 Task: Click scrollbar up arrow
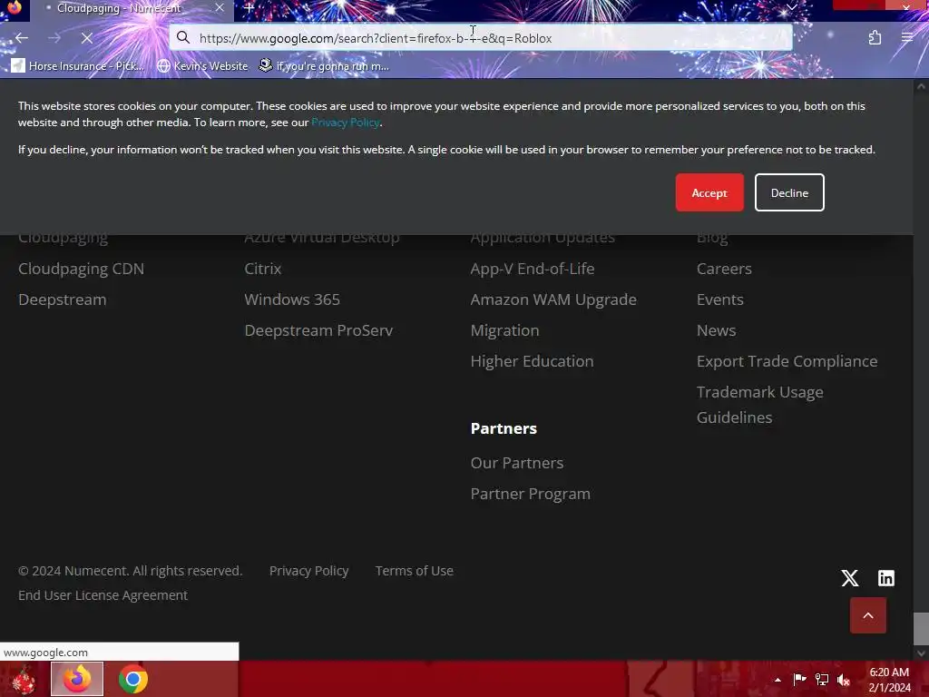click(x=921, y=86)
